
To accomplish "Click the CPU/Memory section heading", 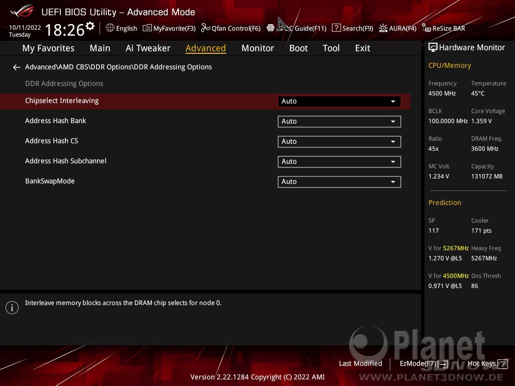I will tap(450, 66).
